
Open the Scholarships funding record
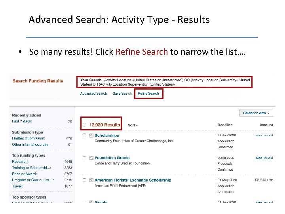click(x=107, y=136)
